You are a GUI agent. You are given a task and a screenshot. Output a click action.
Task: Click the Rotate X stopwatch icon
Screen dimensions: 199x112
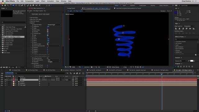(33, 48)
